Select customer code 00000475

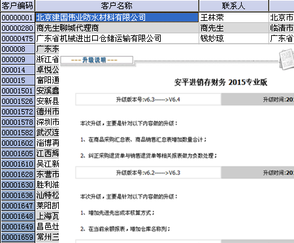pos(18,39)
